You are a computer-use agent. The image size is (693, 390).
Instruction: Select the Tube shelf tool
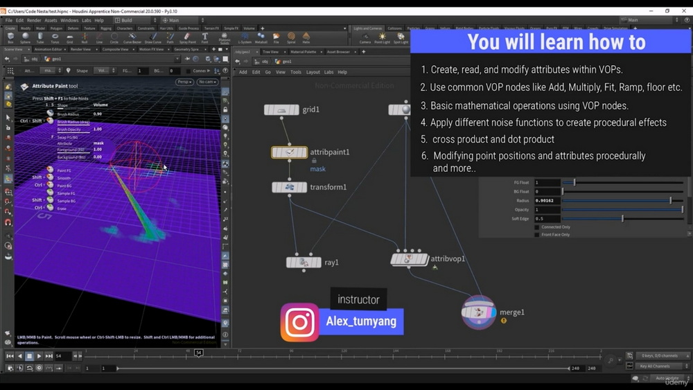tap(40, 38)
